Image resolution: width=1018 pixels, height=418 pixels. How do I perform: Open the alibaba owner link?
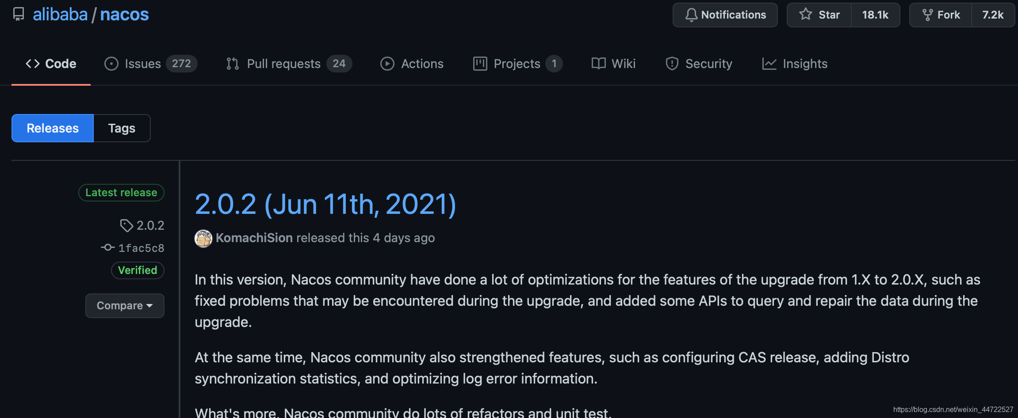click(x=60, y=15)
